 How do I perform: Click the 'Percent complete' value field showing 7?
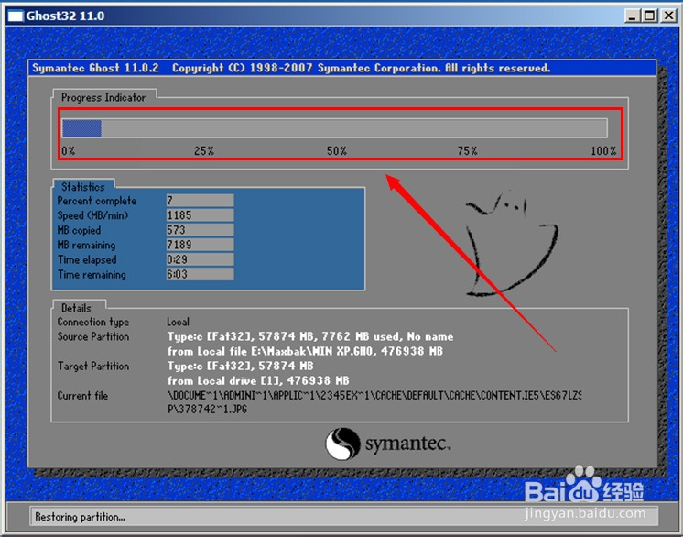click(200, 201)
